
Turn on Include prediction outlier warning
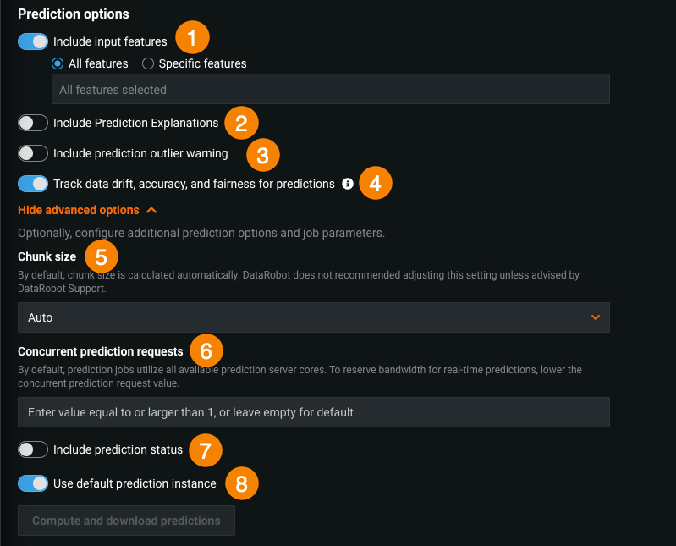coord(33,153)
